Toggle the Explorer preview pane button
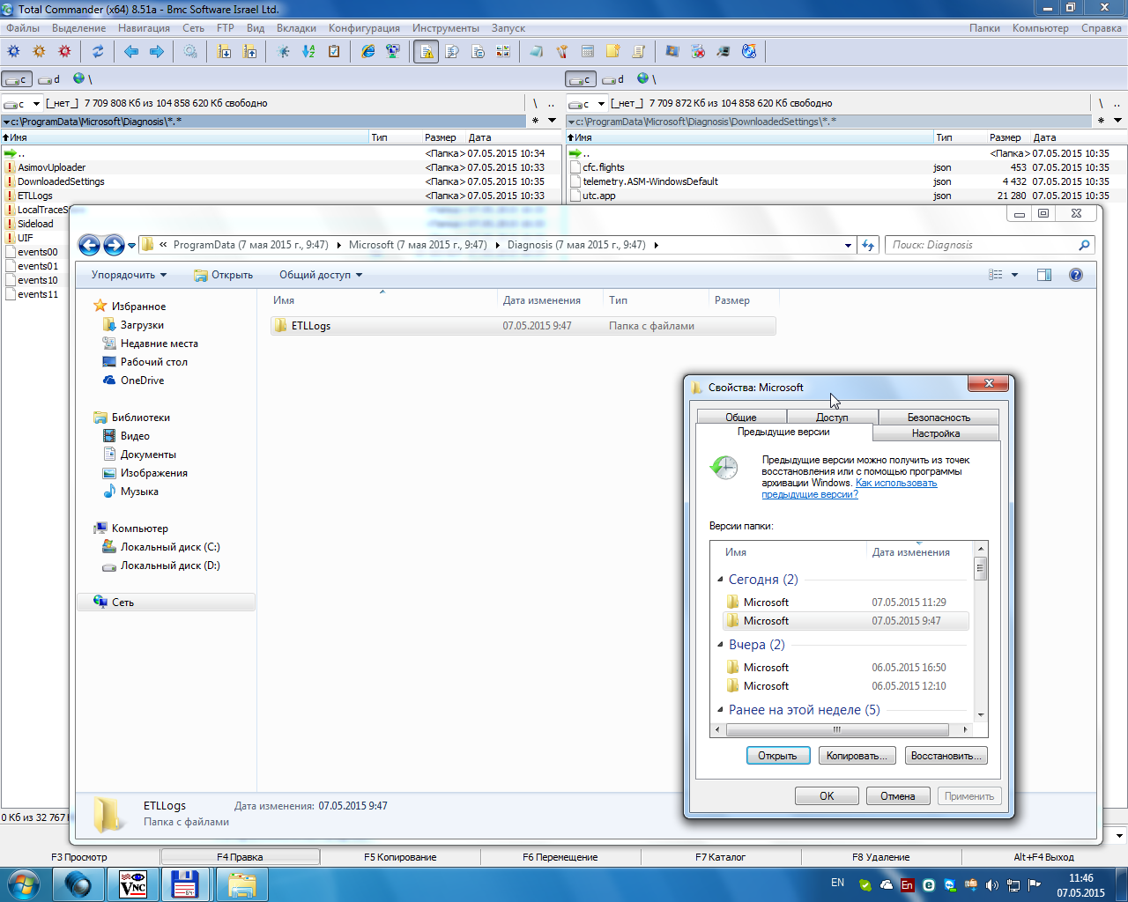 click(x=1044, y=275)
